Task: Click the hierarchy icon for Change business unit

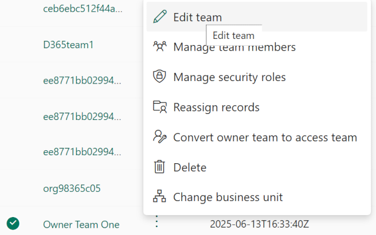Action: pos(160,197)
